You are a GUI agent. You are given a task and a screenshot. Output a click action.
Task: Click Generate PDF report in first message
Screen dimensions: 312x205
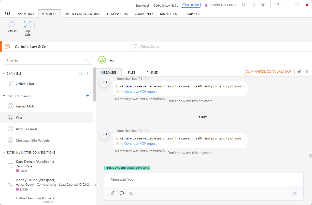(x=140, y=91)
